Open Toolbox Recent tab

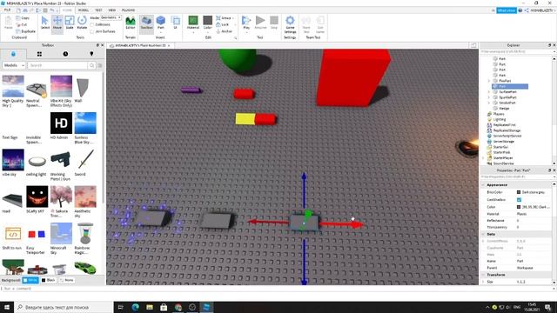coord(66,54)
